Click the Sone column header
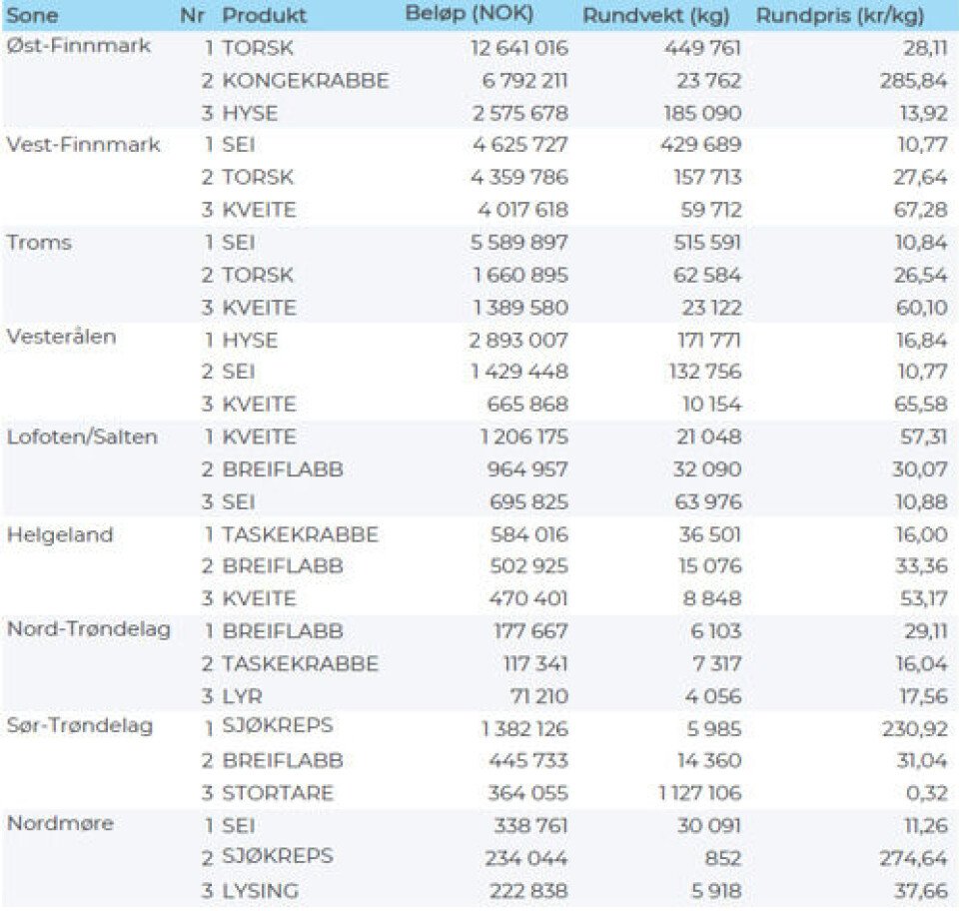This screenshot has height=911, width=959. (x=33, y=16)
